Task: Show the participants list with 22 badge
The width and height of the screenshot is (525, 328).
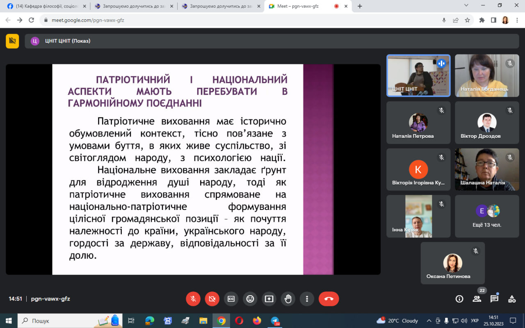Action: (x=477, y=299)
